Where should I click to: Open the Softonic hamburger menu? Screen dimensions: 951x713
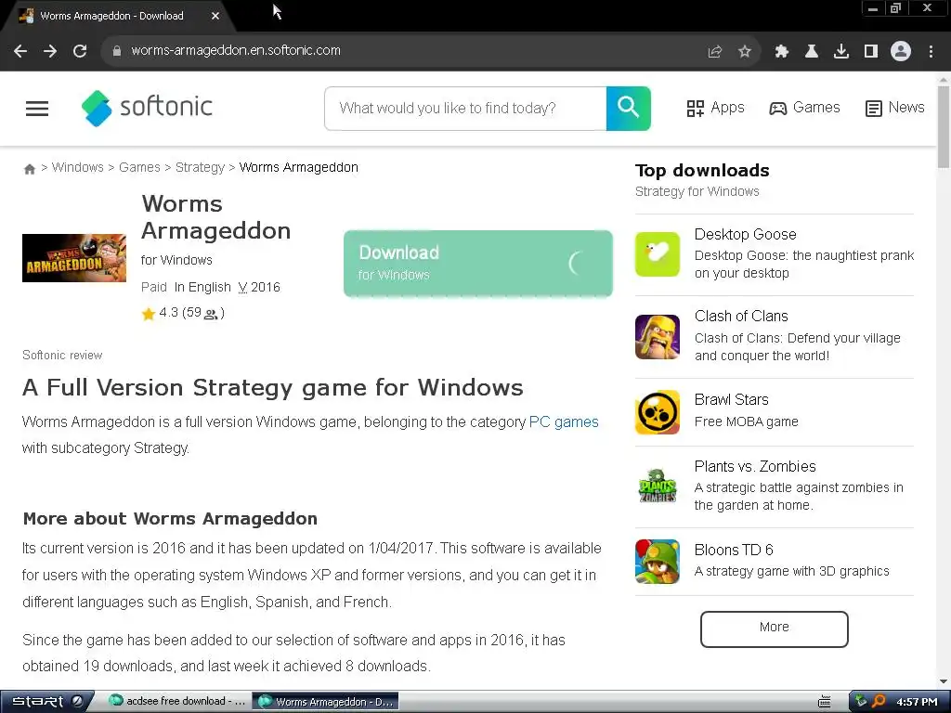(37, 109)
